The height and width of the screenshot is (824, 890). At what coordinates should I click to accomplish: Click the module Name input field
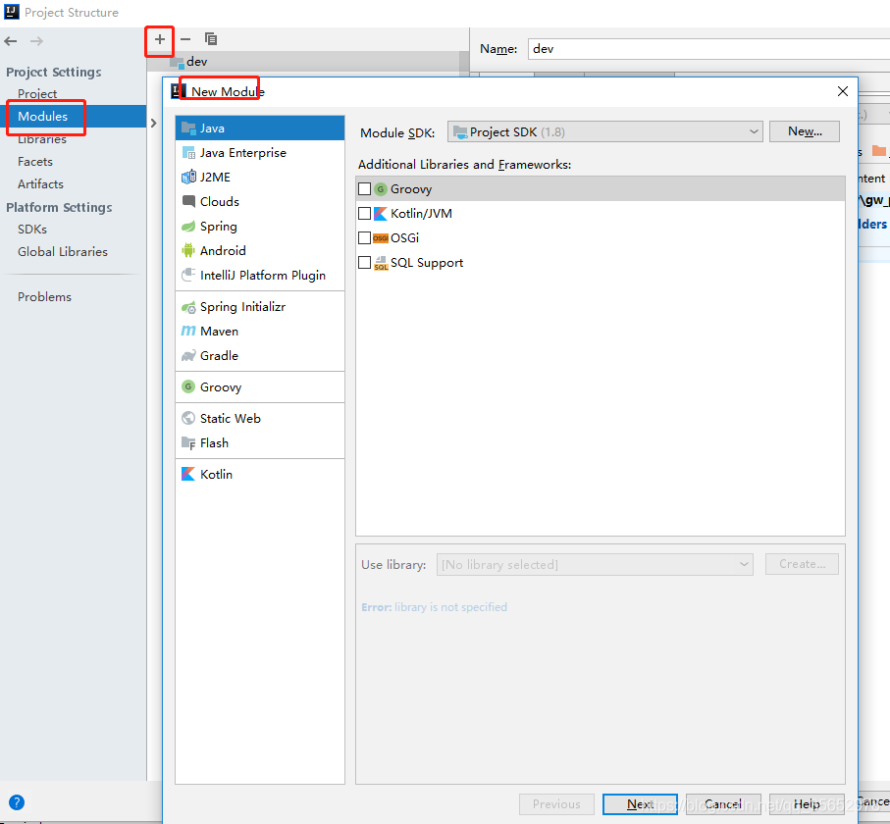coord(708,49)
